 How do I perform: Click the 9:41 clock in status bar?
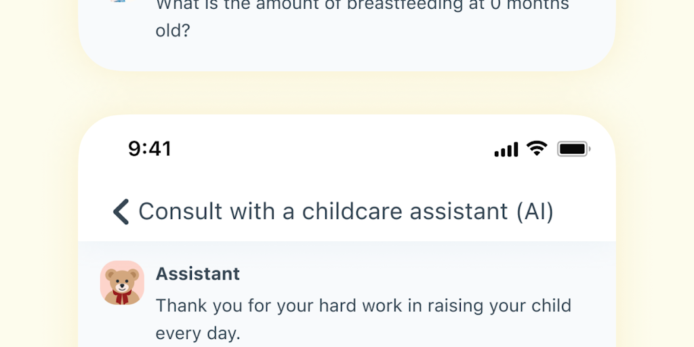tap(150, 148)
